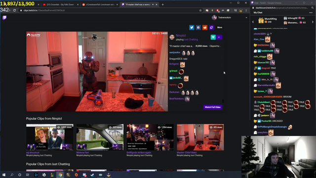Click Nmplol's avatar beside the clip

coord(172,37)
